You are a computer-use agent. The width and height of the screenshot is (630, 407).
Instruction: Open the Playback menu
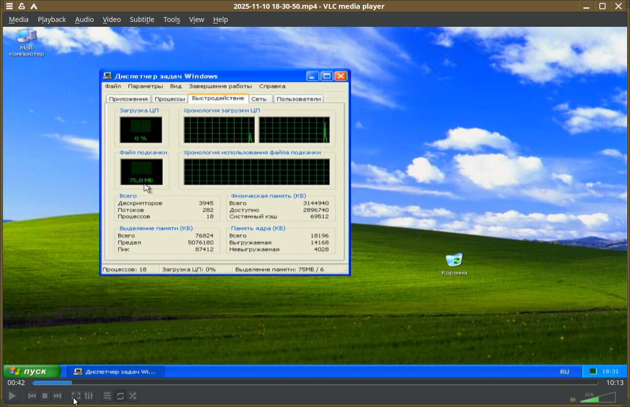[x=52, y=19]
